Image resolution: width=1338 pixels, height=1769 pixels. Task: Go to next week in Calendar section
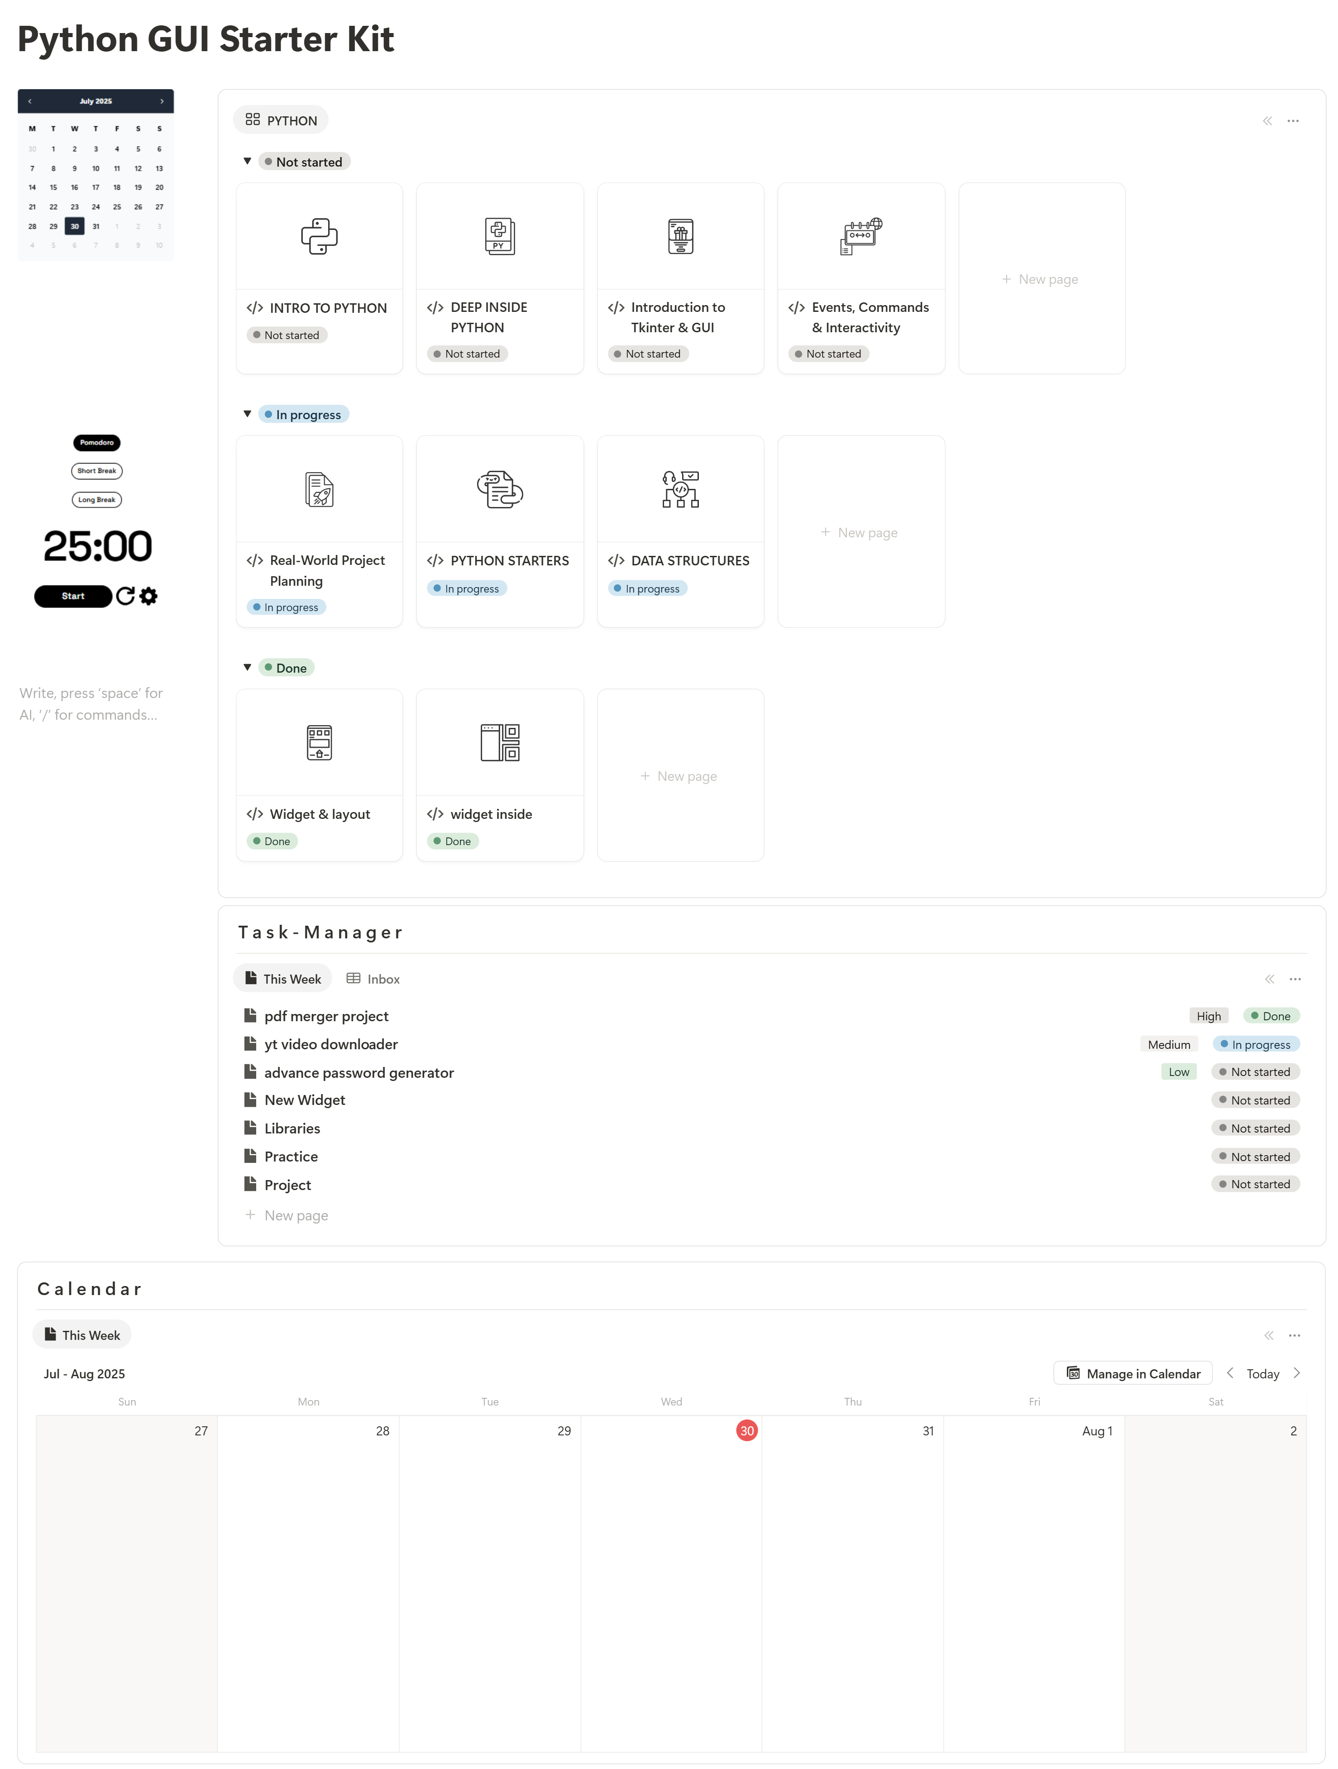[x=1296, y=1373]
